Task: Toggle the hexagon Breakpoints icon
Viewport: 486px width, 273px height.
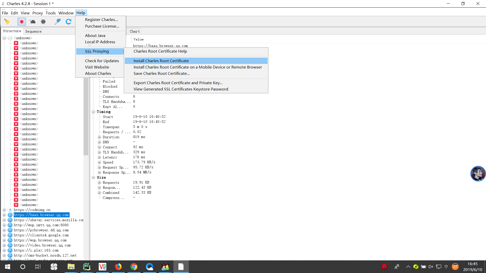Action: (43, 22)
